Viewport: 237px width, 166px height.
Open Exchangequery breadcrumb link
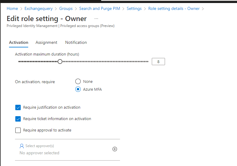tap(38, 8)
